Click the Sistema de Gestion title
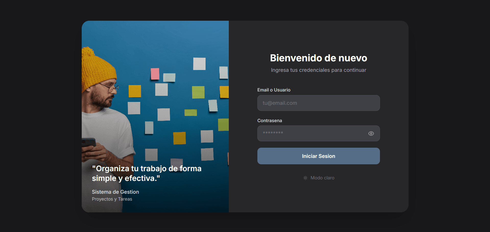Image resolution: width=490 pixels, height=232 pixels. pos(115,192)
